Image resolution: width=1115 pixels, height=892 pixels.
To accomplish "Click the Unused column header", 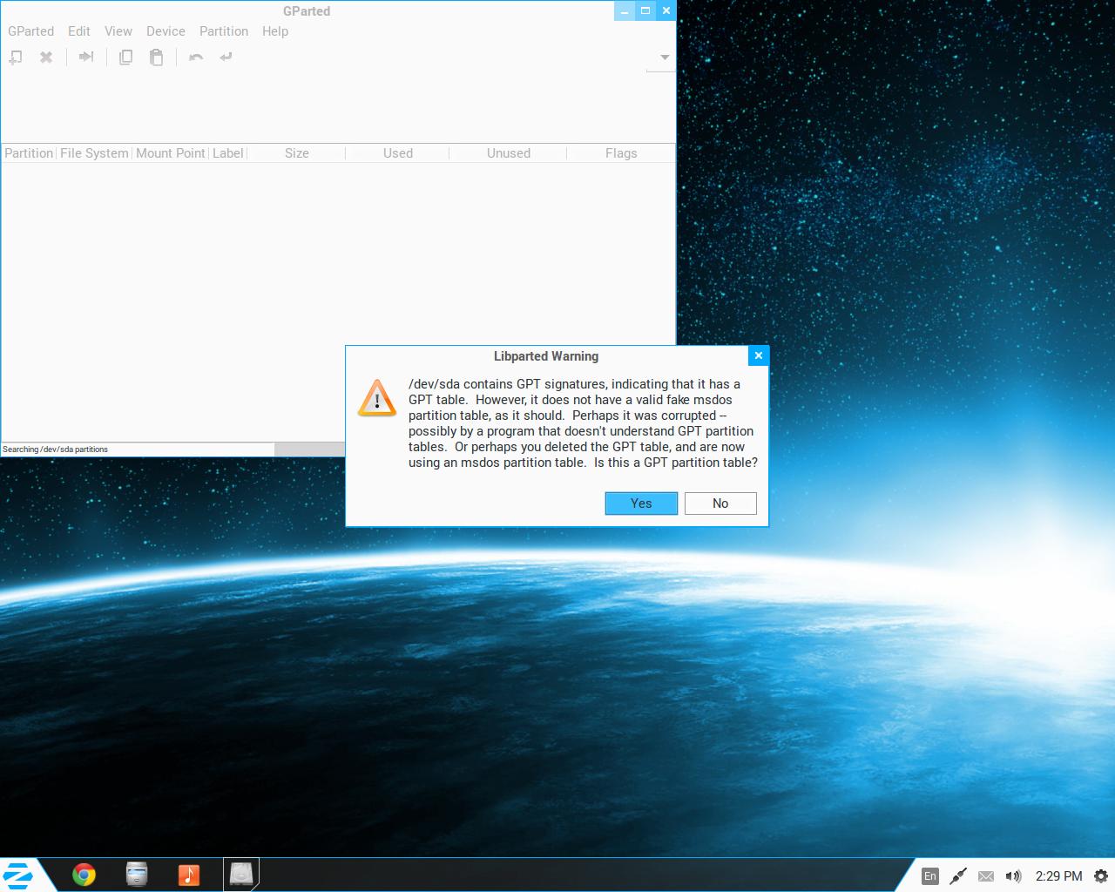I will [x=509, y=153].
